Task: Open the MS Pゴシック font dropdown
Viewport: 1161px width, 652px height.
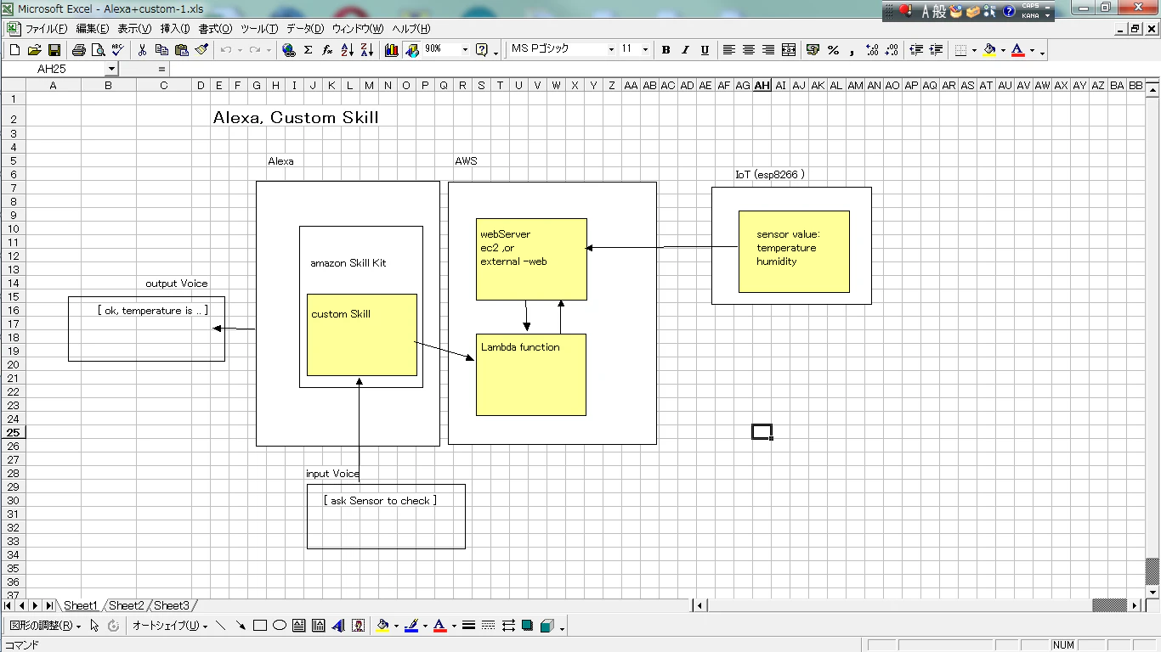Action: coord(611,50)
